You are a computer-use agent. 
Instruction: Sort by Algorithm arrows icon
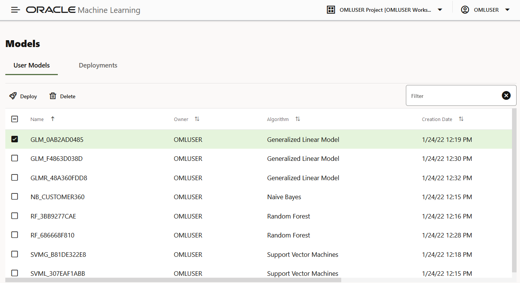[x=298, y=119]
